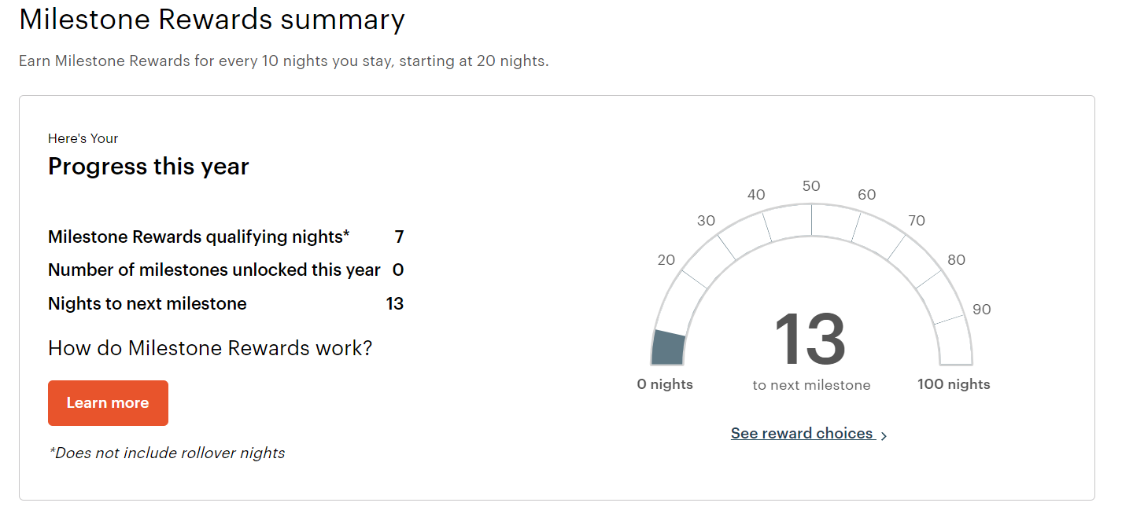This screenshot has height=510, width=1122.
Task: Open the See reward choices link
Action: [801, 434]
